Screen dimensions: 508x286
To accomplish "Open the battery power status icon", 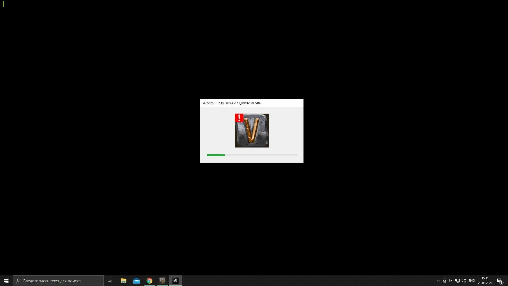I will pos(451,281).
